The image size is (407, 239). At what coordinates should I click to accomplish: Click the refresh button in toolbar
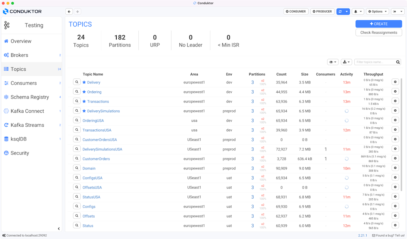point(340,12)
